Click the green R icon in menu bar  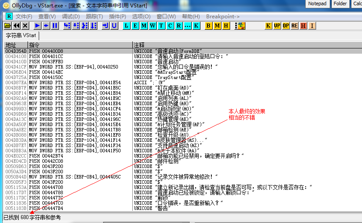click(x=9, y=17)
